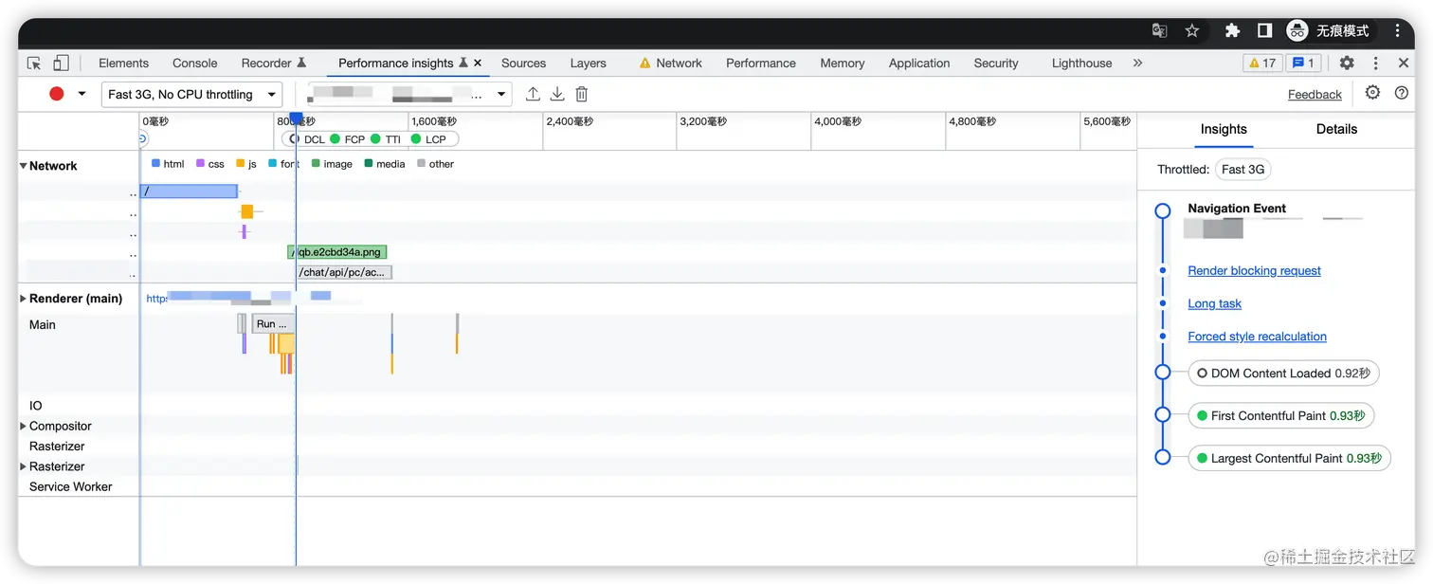Open the Memory tab
Viewport: 1433px width, 584px height.
click(843, 64)
